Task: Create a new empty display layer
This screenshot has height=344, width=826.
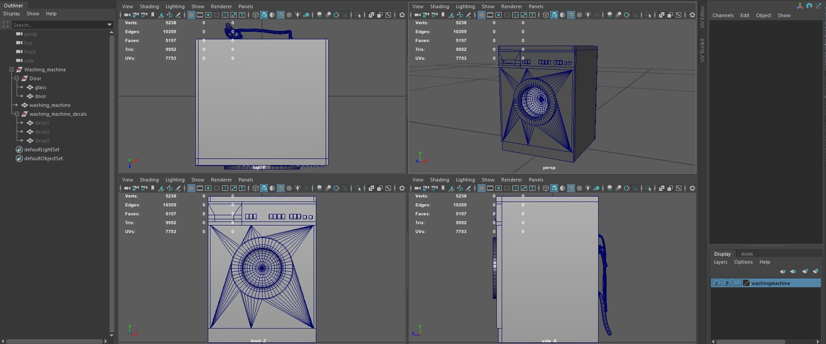Action: tap(805, 271)
